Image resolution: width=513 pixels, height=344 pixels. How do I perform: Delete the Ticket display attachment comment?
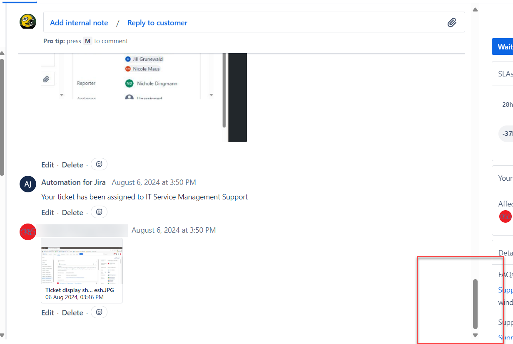(72, 312)
